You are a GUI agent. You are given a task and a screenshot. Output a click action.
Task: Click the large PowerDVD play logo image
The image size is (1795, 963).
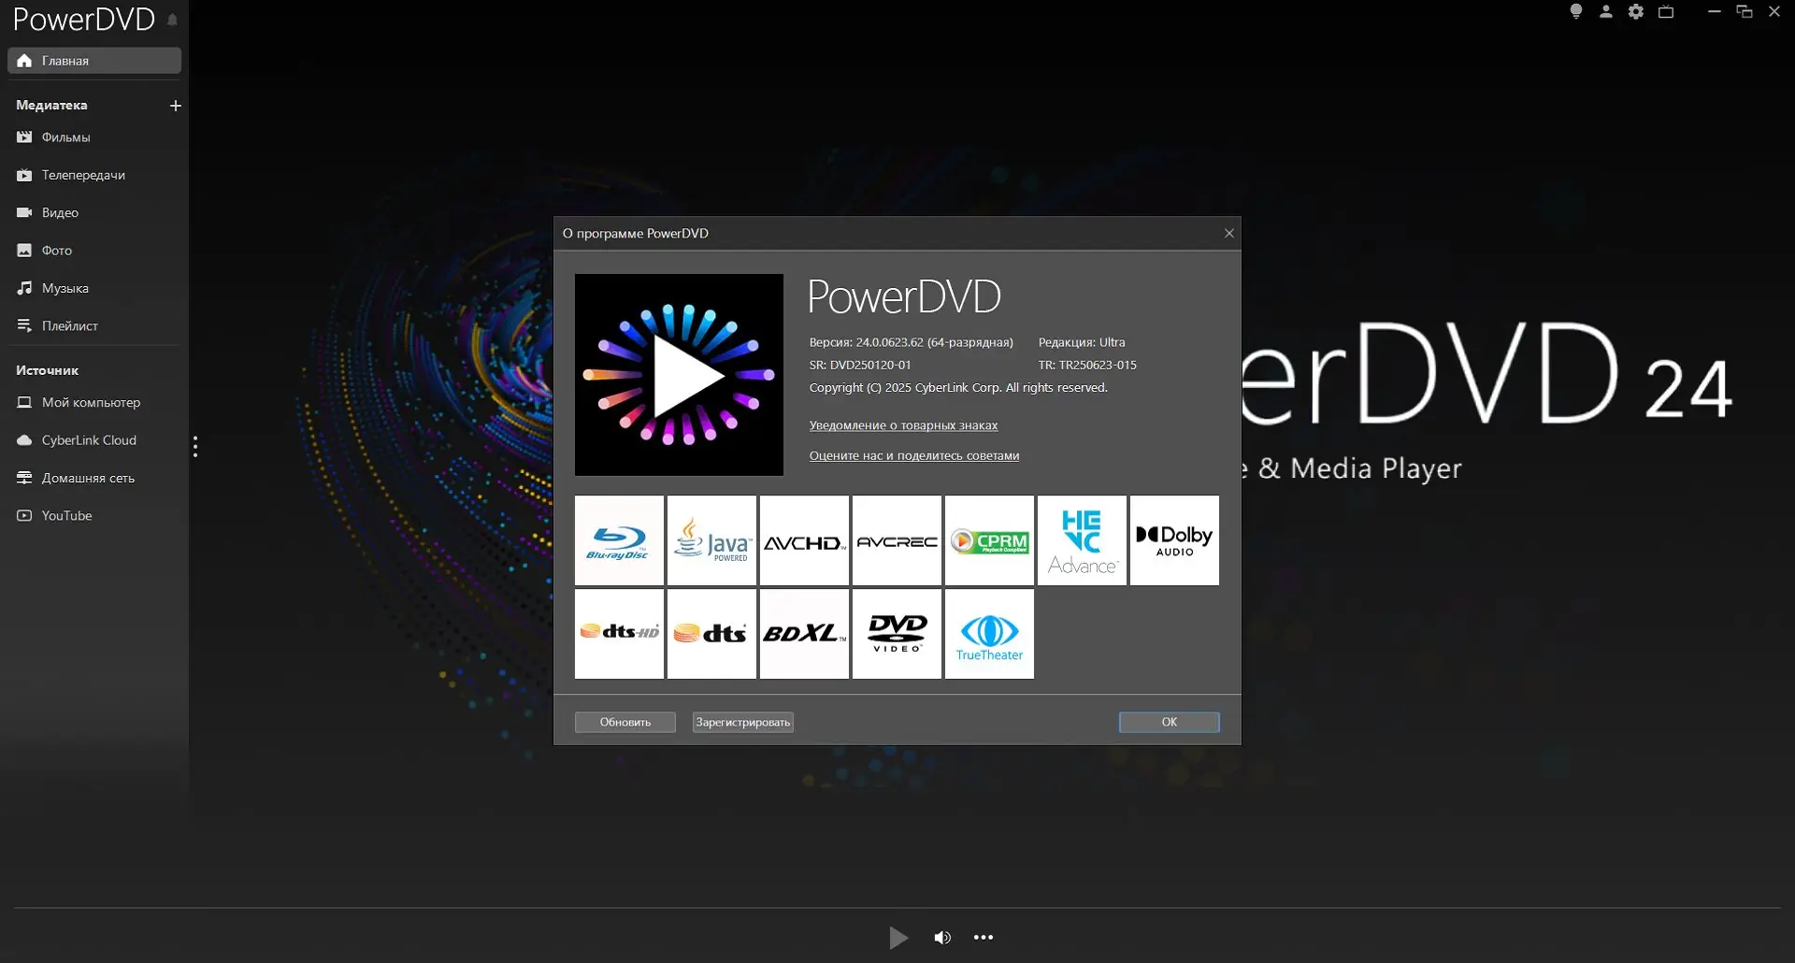coord(679,375)
